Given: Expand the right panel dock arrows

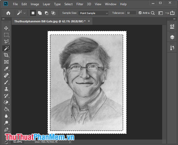Looking at the screenshot, I should tap(174, 19).
